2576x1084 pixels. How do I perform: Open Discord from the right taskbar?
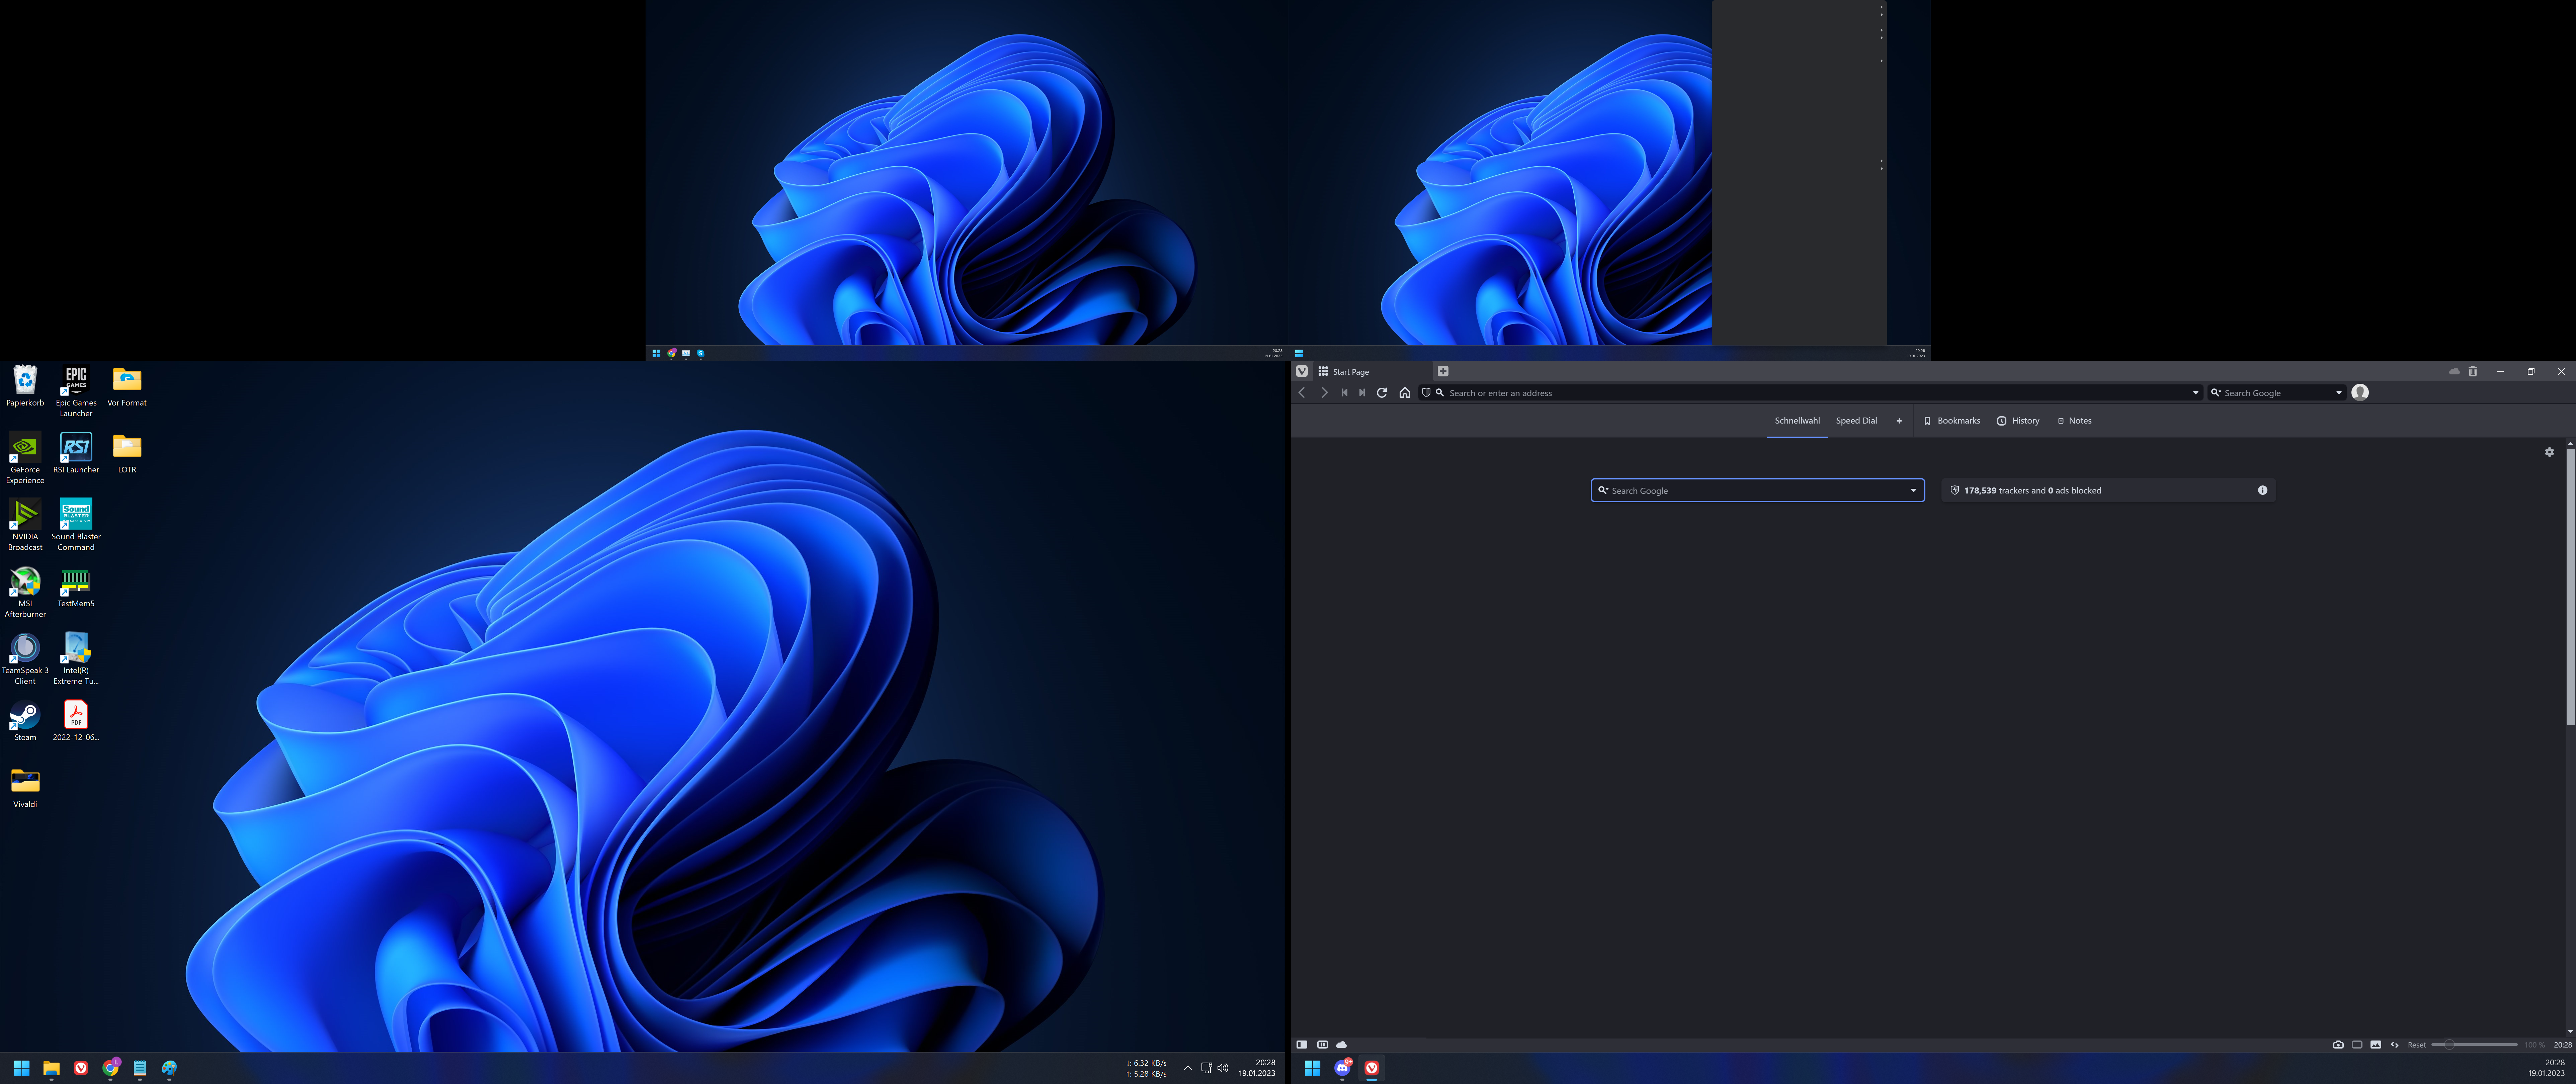1343,1068
